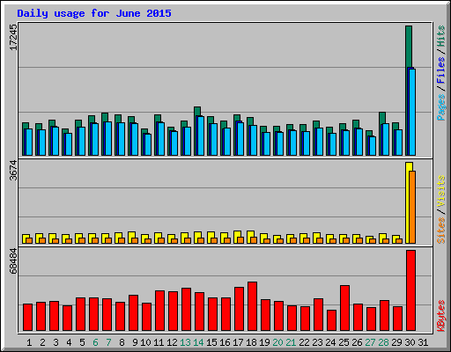Viewport: 451px width, 352px height.
Task: Click the cyan Pages bar for day 30
Action: (x=412, y=112)
